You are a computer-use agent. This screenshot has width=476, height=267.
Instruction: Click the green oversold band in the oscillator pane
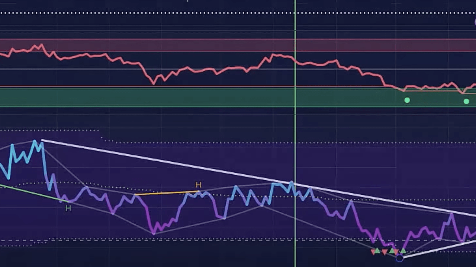(238, 98)
